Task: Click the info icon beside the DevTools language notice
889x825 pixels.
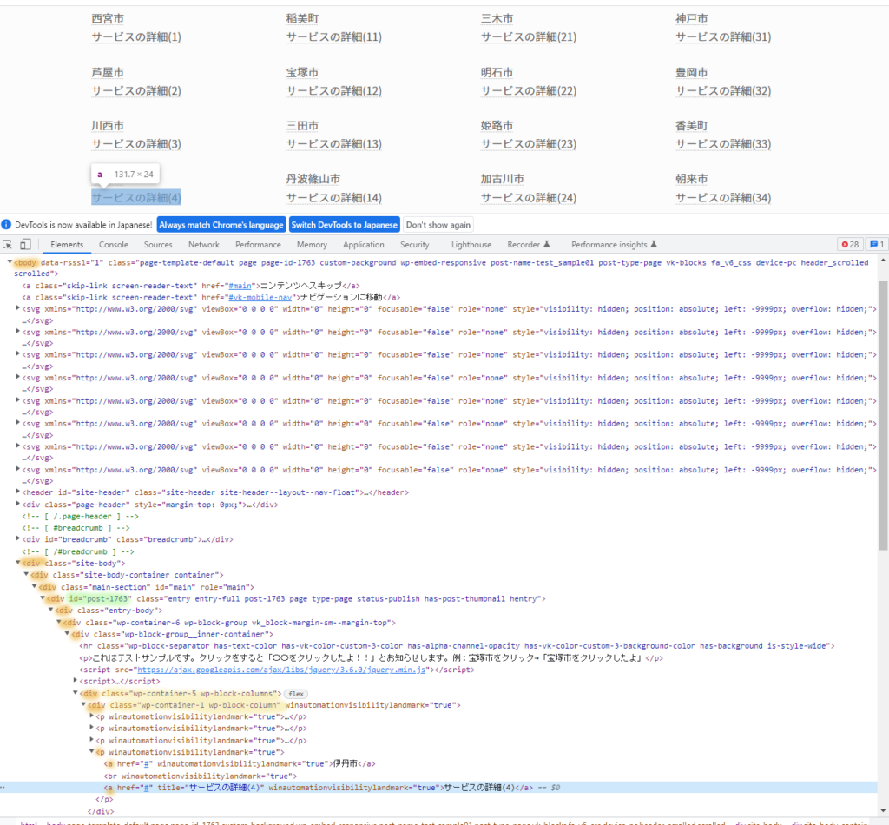Action: click(6, 225)
